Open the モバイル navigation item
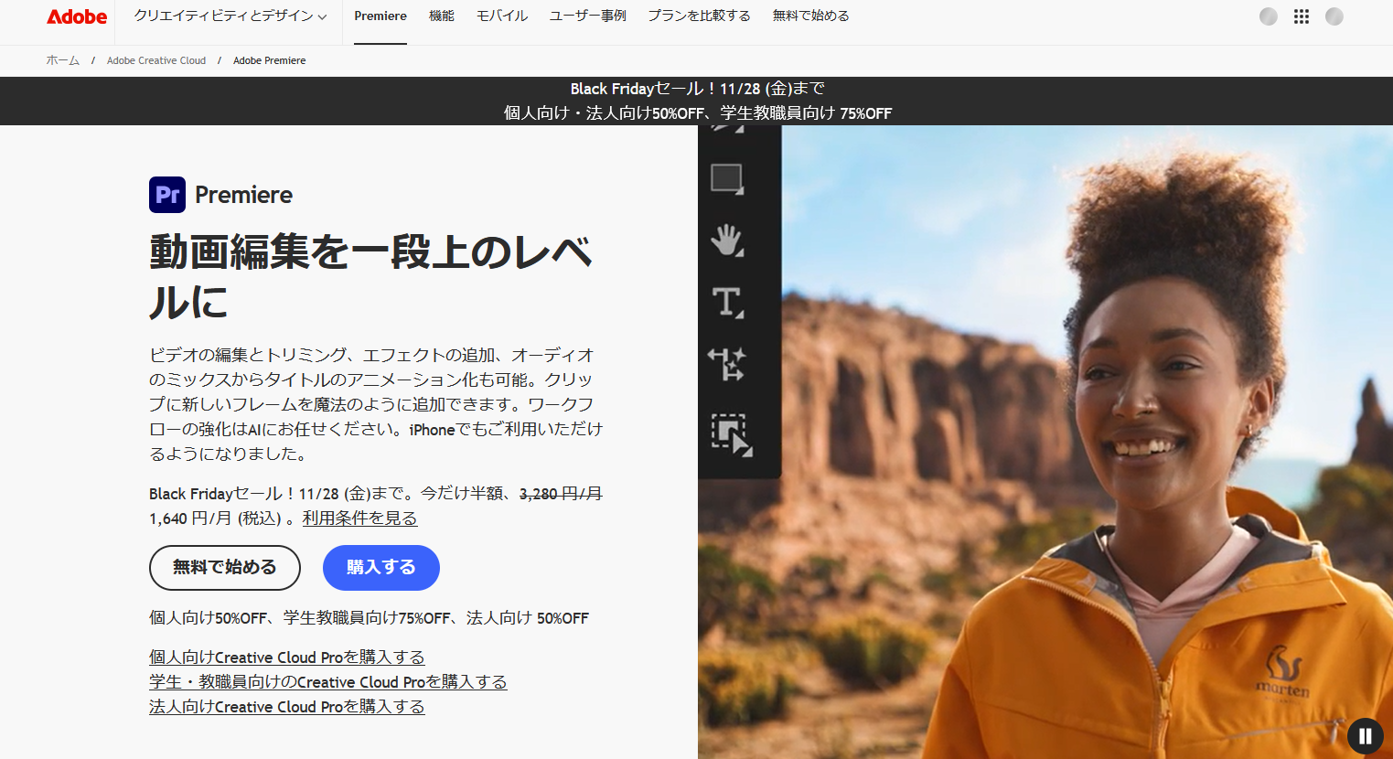This screenshot has width=1393, height=759. [x=502, y=16]
